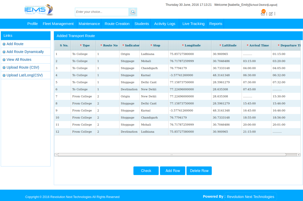Open the Route Creation menu
Image resolution: width=303 pixels, height=201 pixels.
[x=117, y=24]
